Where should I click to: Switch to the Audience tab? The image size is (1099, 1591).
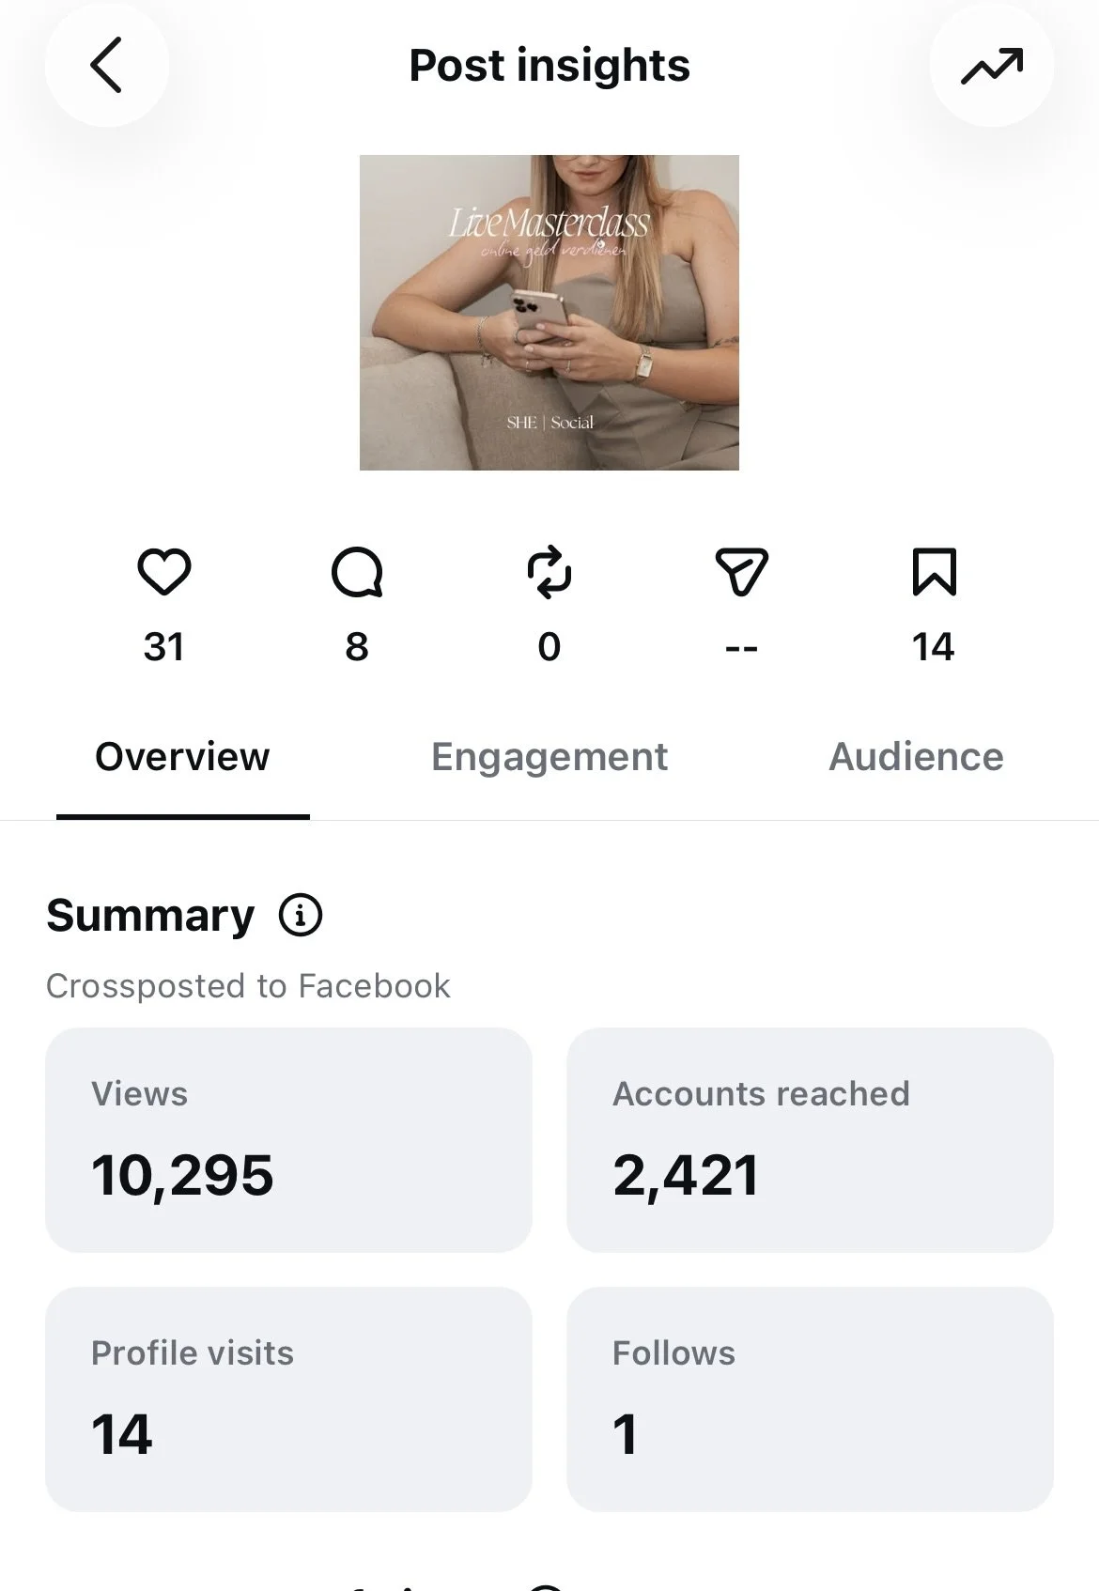point(916,757)
